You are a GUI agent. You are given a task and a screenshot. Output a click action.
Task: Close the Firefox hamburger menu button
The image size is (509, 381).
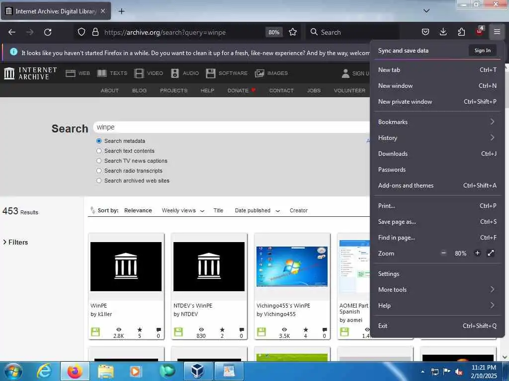pos(497,32)
